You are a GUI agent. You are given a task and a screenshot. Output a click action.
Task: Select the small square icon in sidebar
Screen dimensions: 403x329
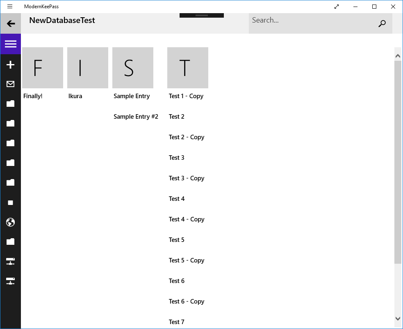pos(11,203)
